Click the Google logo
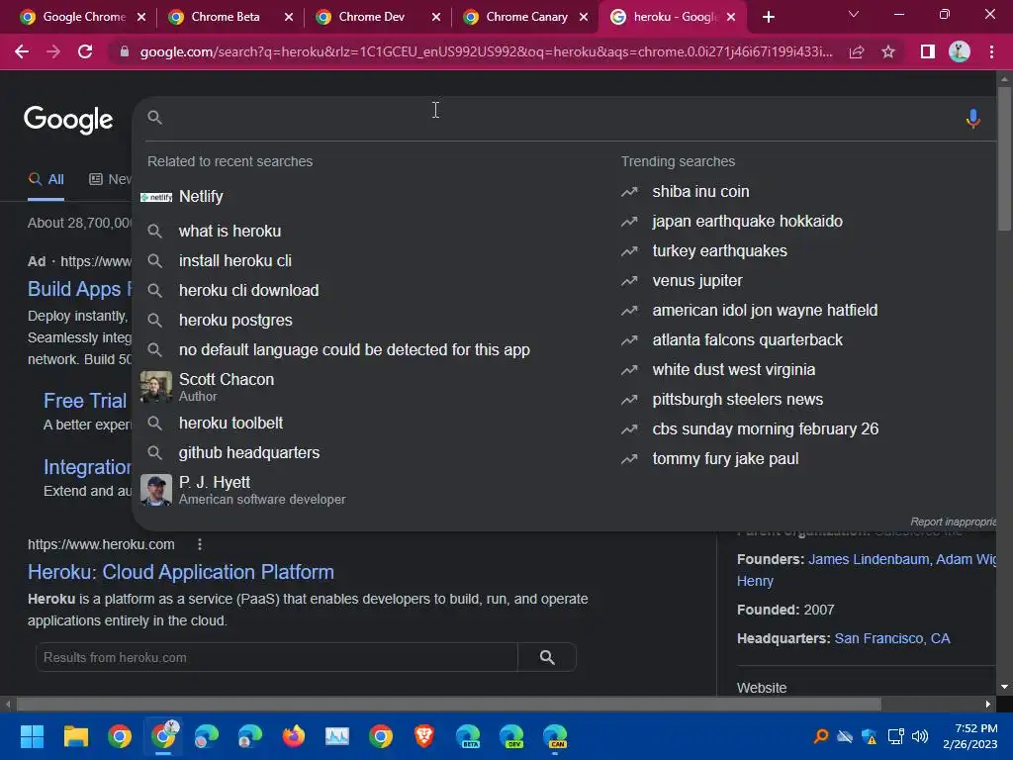 tap(68, 119)
